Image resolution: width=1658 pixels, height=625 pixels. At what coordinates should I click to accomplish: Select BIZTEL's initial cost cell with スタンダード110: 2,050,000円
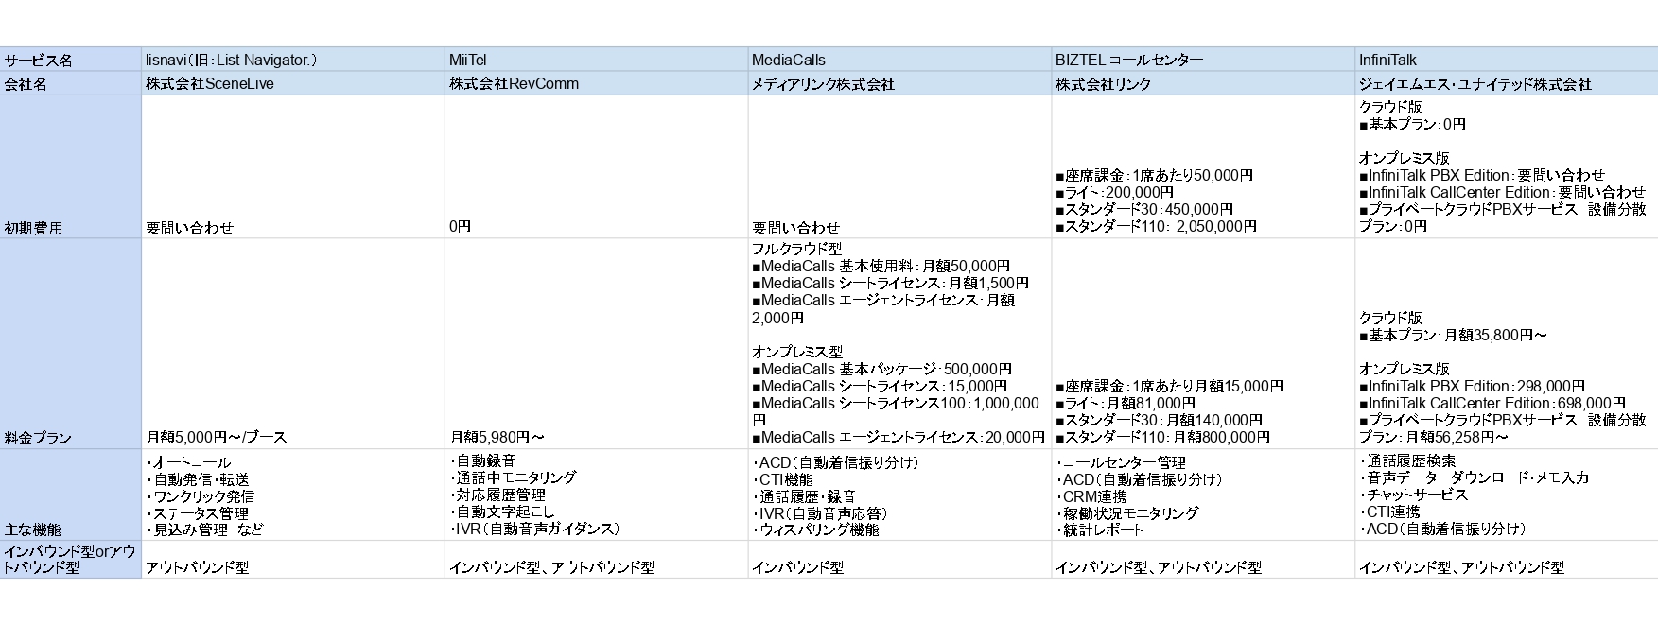[1204, 166]
